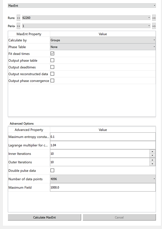Go to previous period with << button
Image resolution: width=162 pixels, height=229 pixels.
(x=18, y=26)
